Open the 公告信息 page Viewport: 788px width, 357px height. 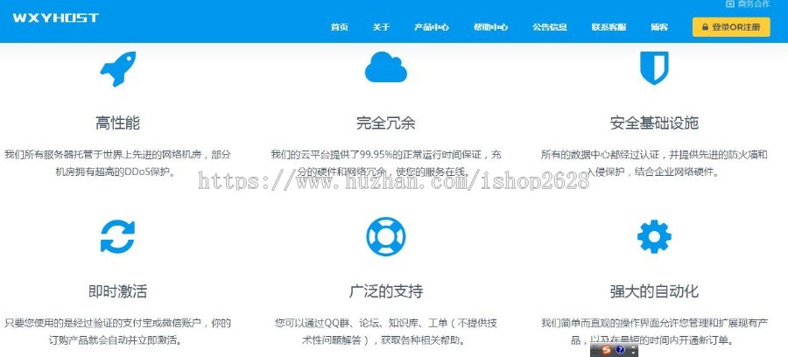pos(550,27)
